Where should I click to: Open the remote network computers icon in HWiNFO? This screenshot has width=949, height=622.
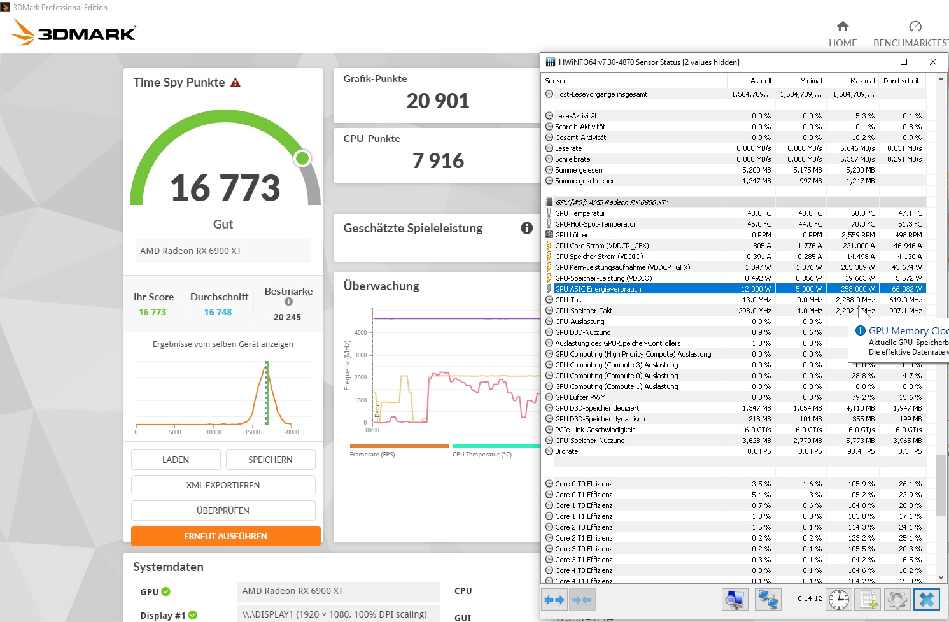[768, 600]
